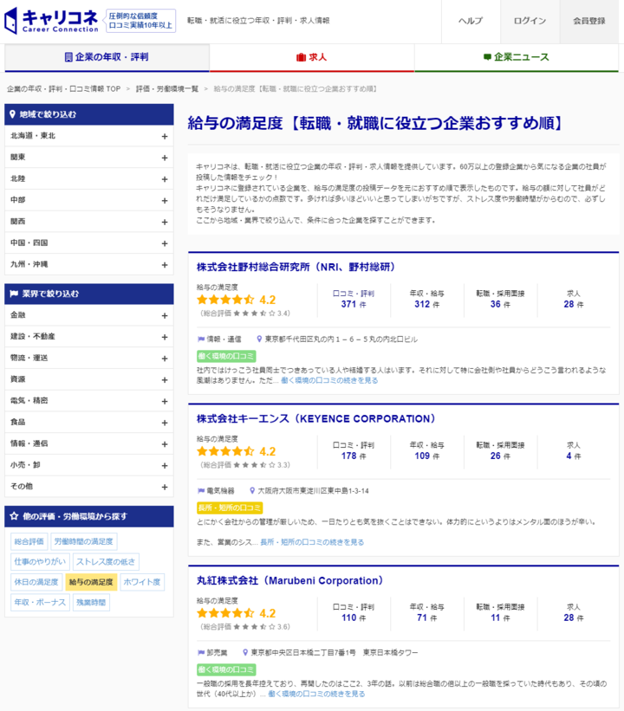Open 丸紅株式会社 company page
Viewport: 624px width, 711px height.
290,581
